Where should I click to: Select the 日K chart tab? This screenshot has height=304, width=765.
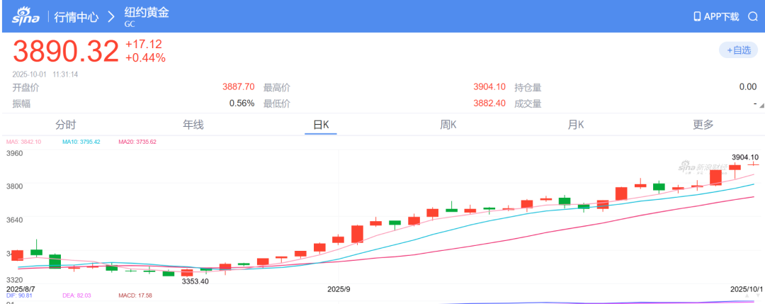click(321, 125)
